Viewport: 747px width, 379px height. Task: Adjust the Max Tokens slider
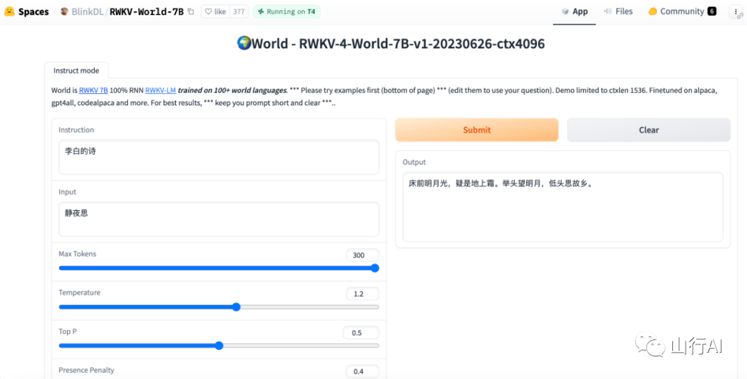coord(219,268)
